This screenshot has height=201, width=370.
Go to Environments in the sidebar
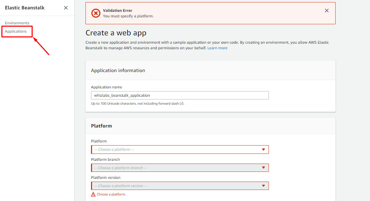17,23
